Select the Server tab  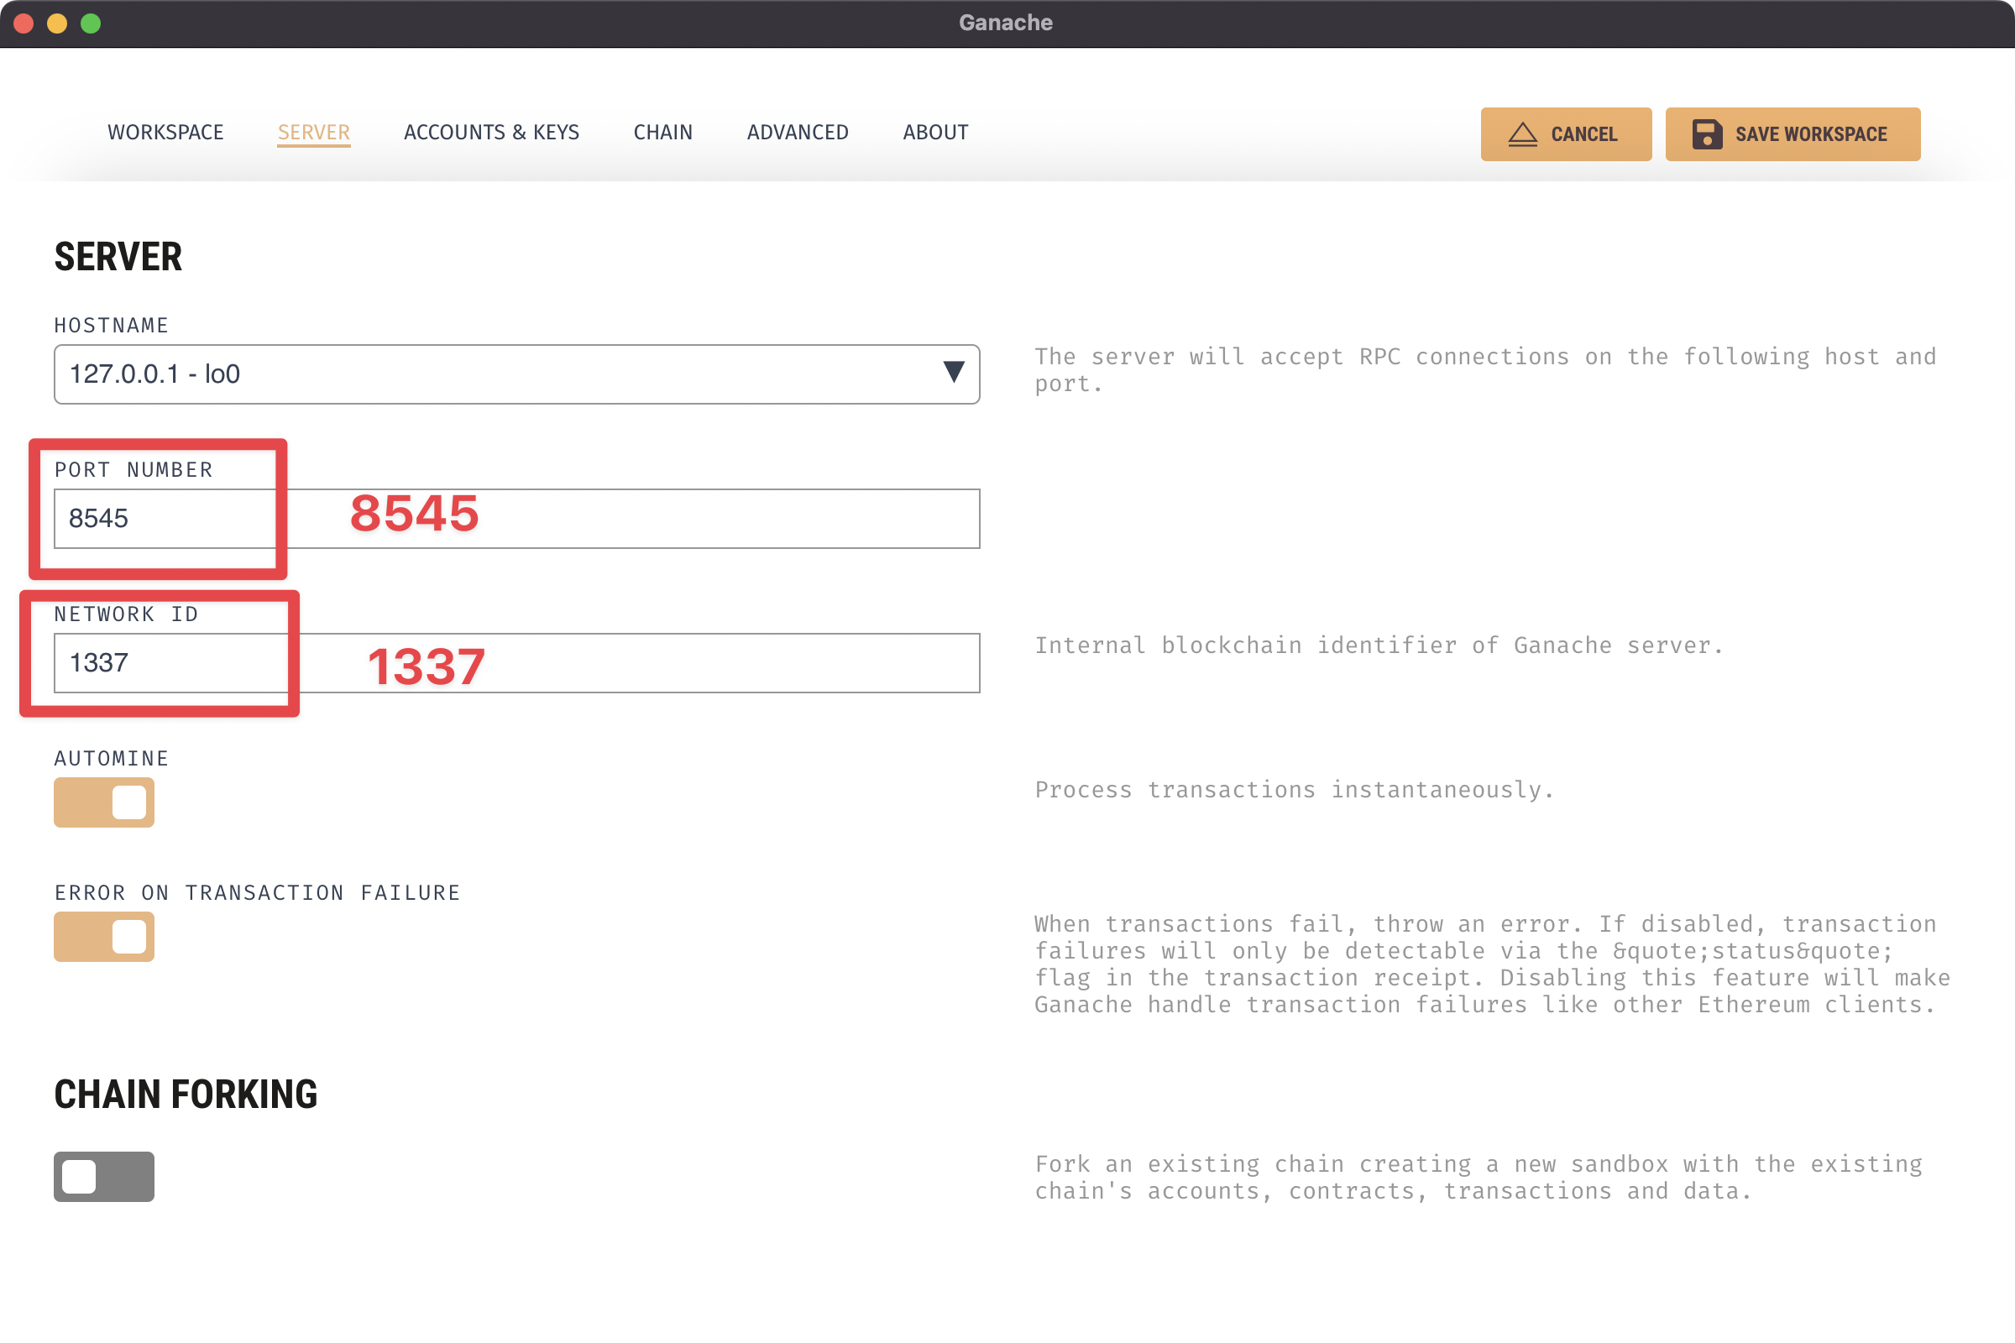313,133
